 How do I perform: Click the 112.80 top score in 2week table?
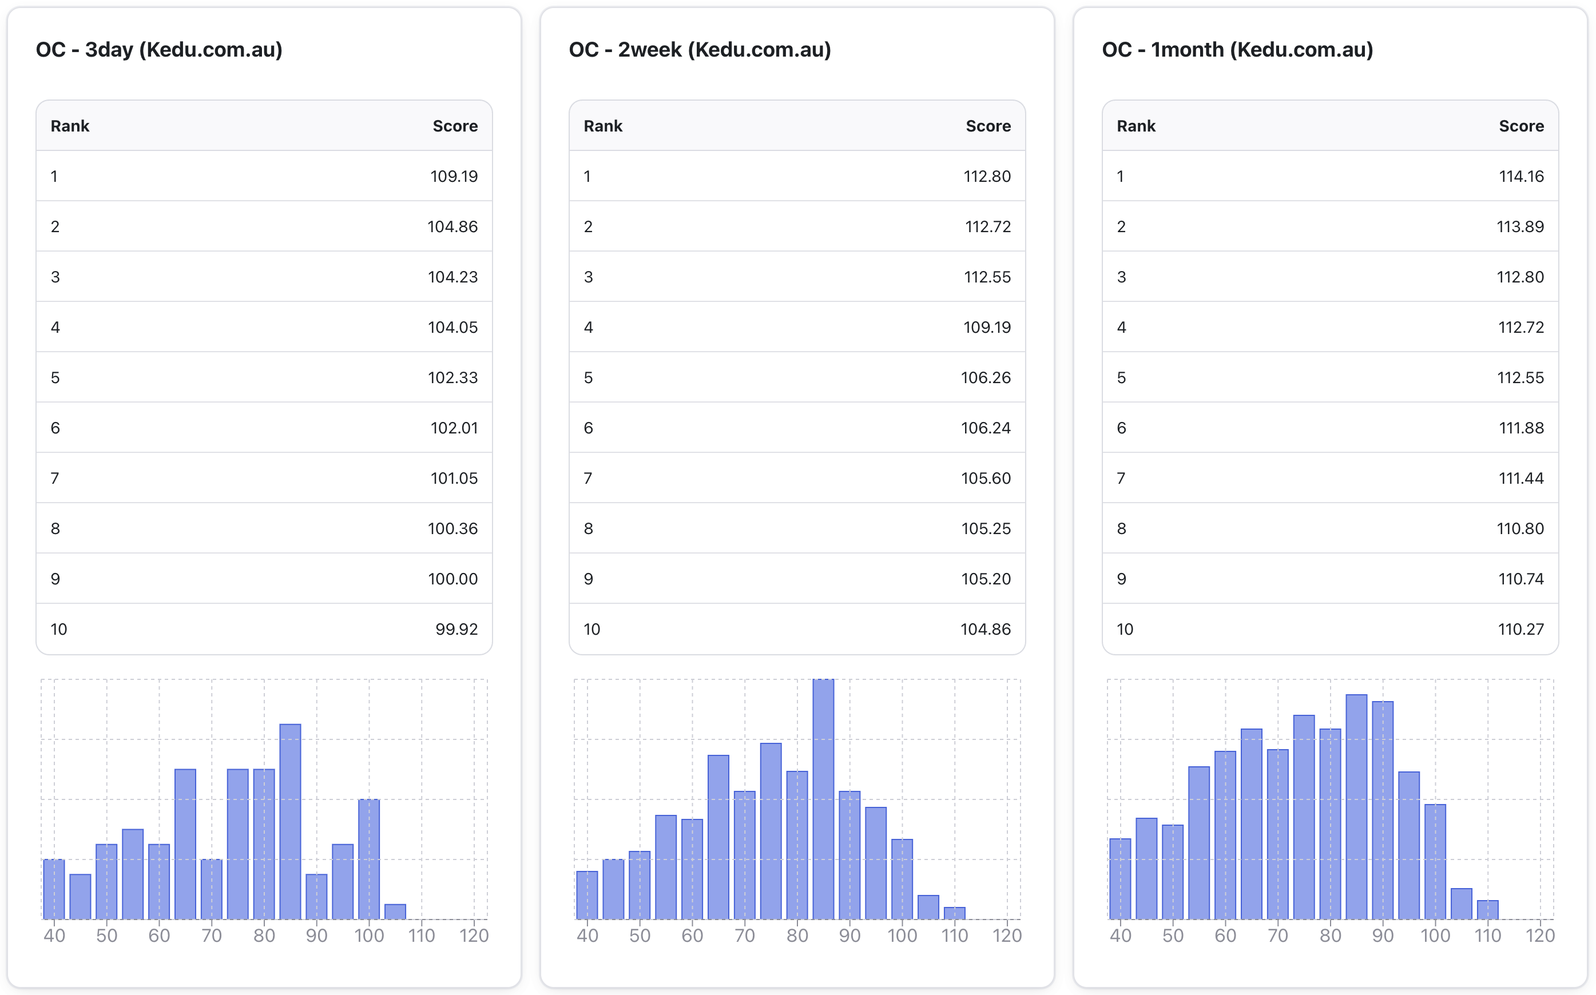[x=987, y=176]
